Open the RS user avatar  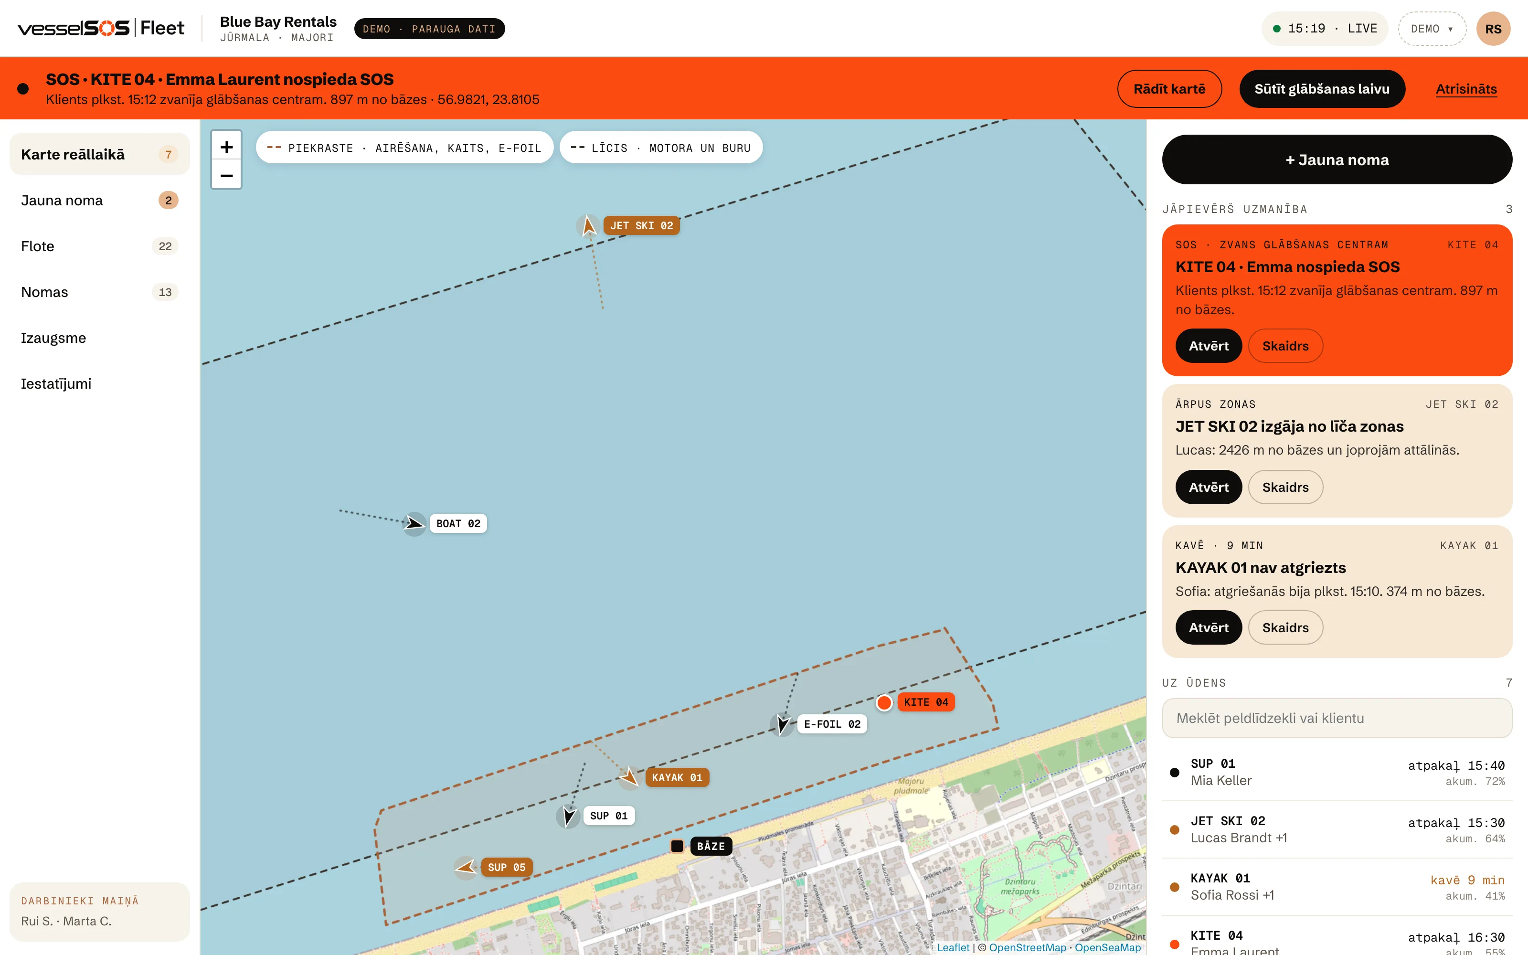(x=1493, y=29)
